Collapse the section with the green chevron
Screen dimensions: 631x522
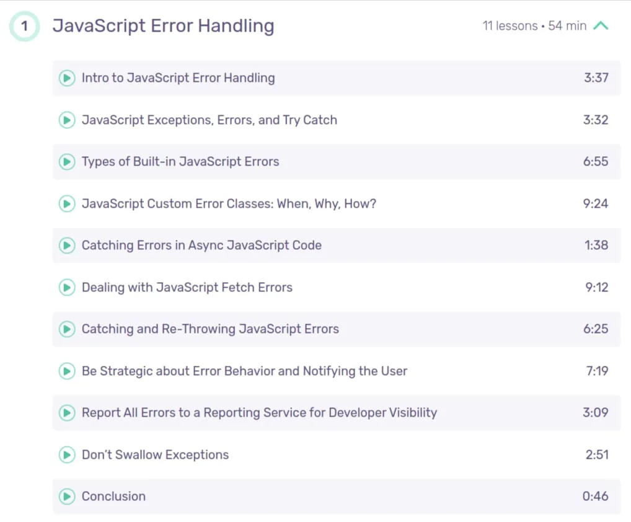601,26
